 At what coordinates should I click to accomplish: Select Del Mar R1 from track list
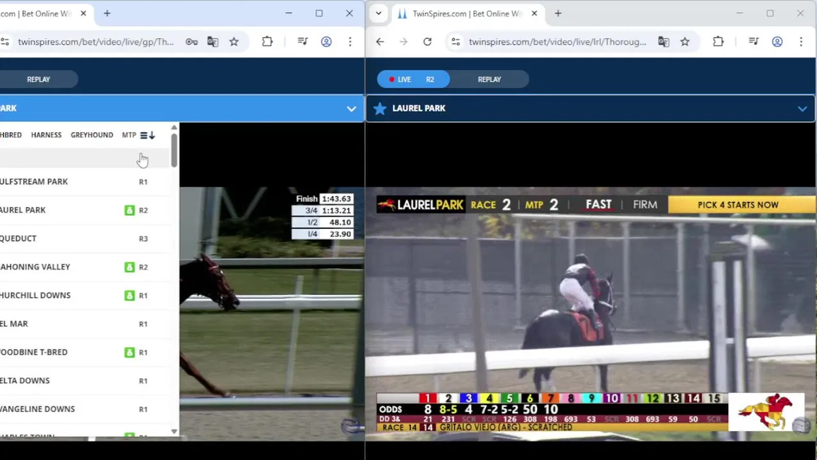[x=84, y=324]
